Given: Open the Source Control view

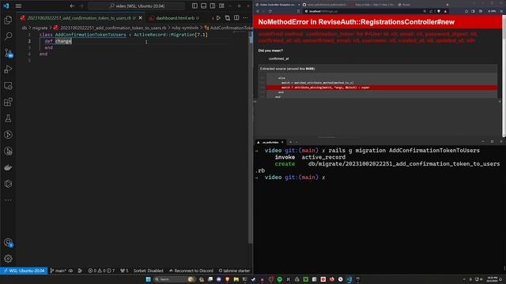Looking at the screenshot, I should click(x=8, y=53).
